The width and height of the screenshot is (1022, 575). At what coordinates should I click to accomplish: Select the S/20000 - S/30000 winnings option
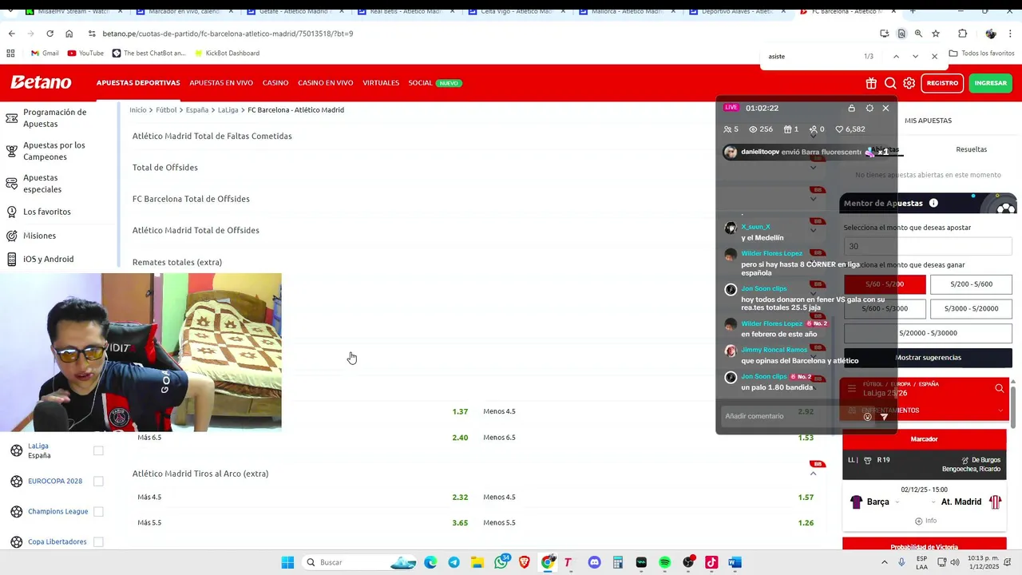[928, 333]
